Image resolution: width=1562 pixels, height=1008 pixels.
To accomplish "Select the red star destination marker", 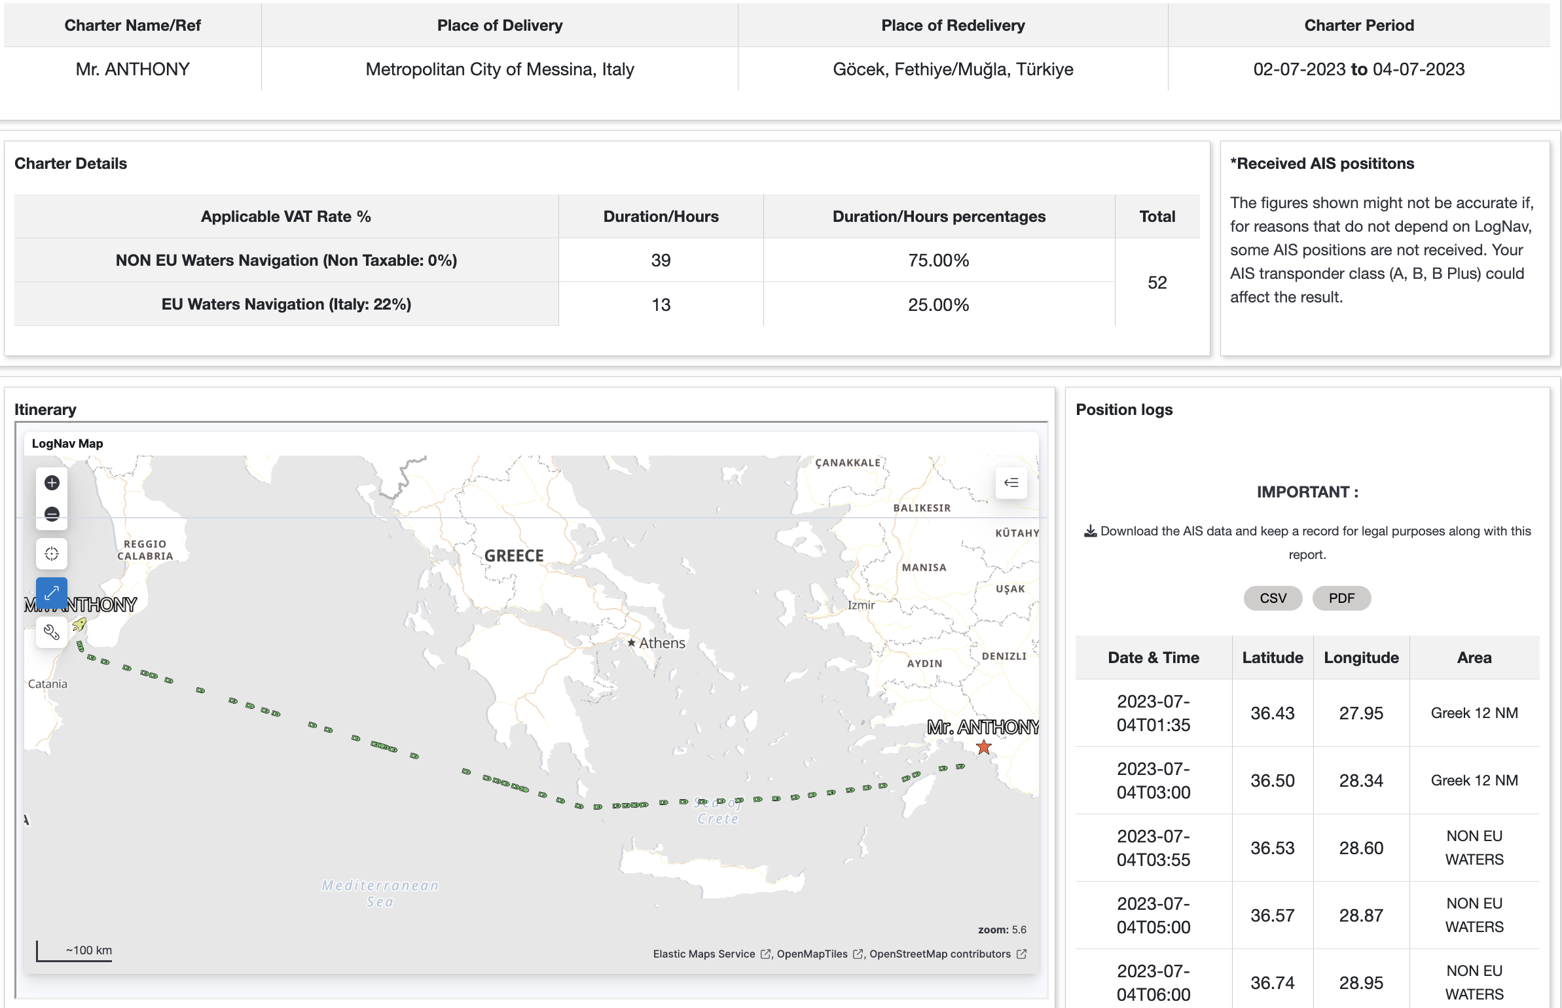I will pyautogui.click(x=983, y=747).
